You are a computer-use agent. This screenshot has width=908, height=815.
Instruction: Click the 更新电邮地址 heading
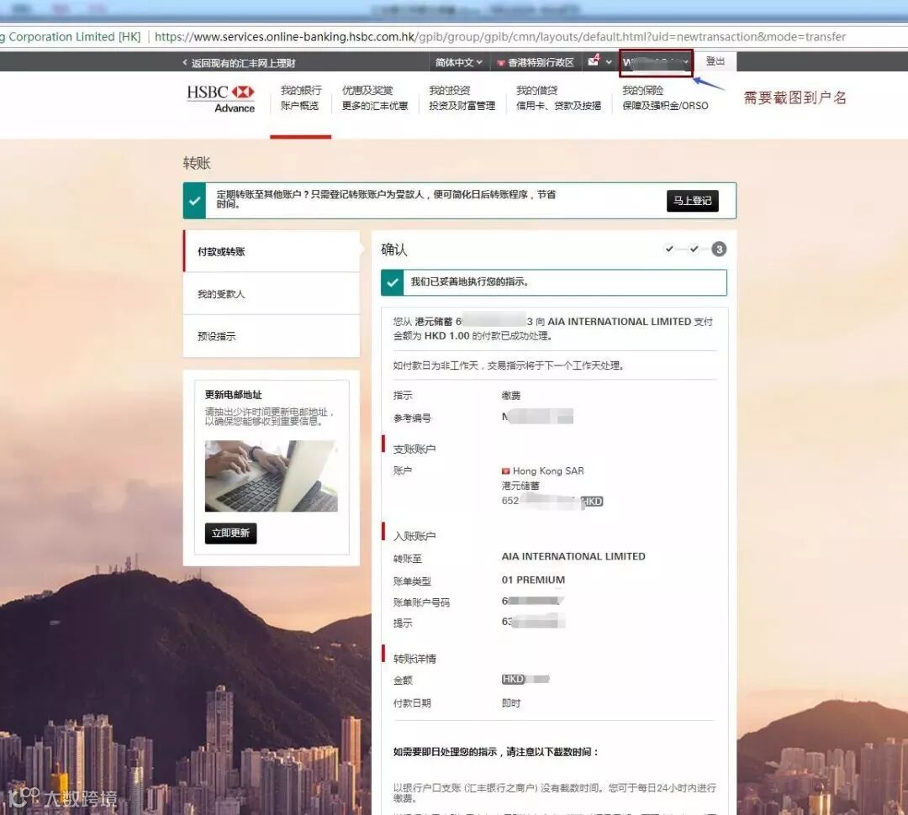233,395
